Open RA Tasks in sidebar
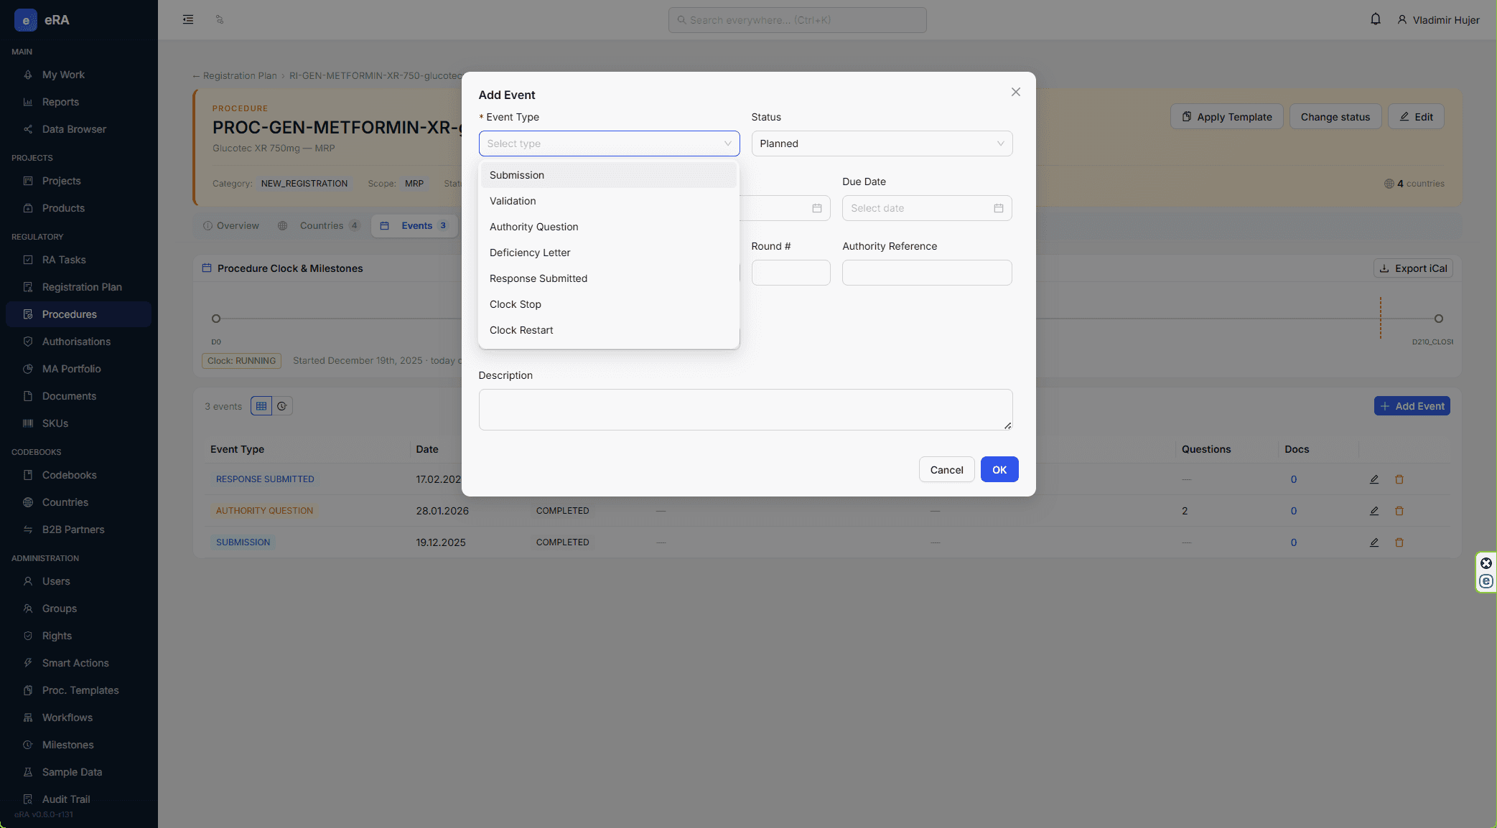Screen dimensions: 1497x828 point(78,260)
